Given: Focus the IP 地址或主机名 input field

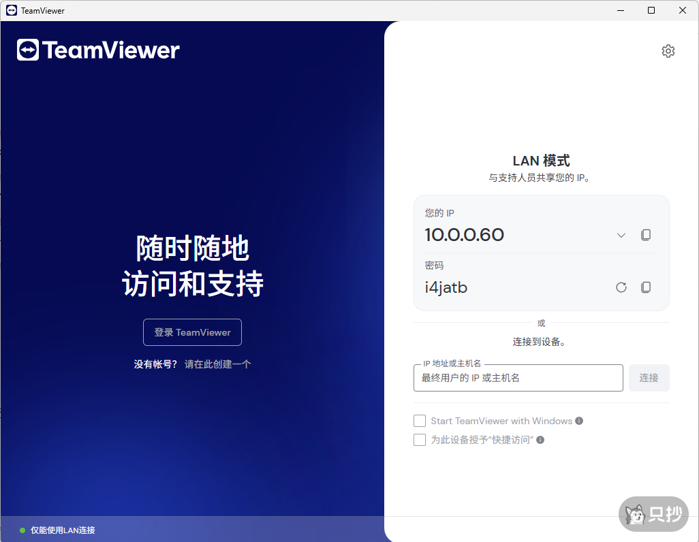Looking at the screenshot, I should (518, 378).
